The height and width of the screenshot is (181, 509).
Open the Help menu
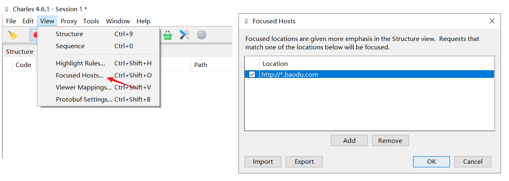pyautogui.click(x=143, y=21)
